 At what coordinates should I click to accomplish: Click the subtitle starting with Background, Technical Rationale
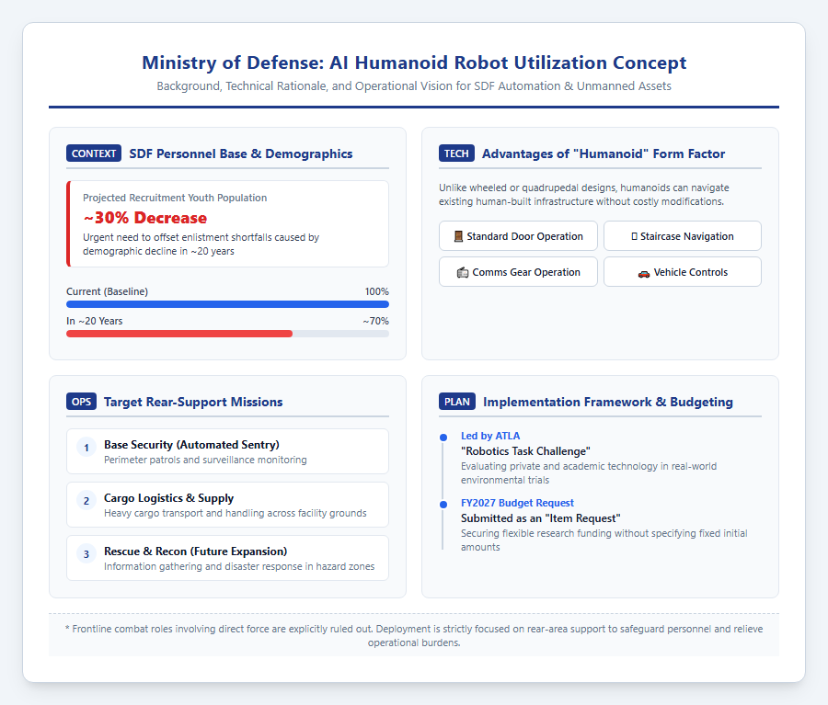click(414, 86)
